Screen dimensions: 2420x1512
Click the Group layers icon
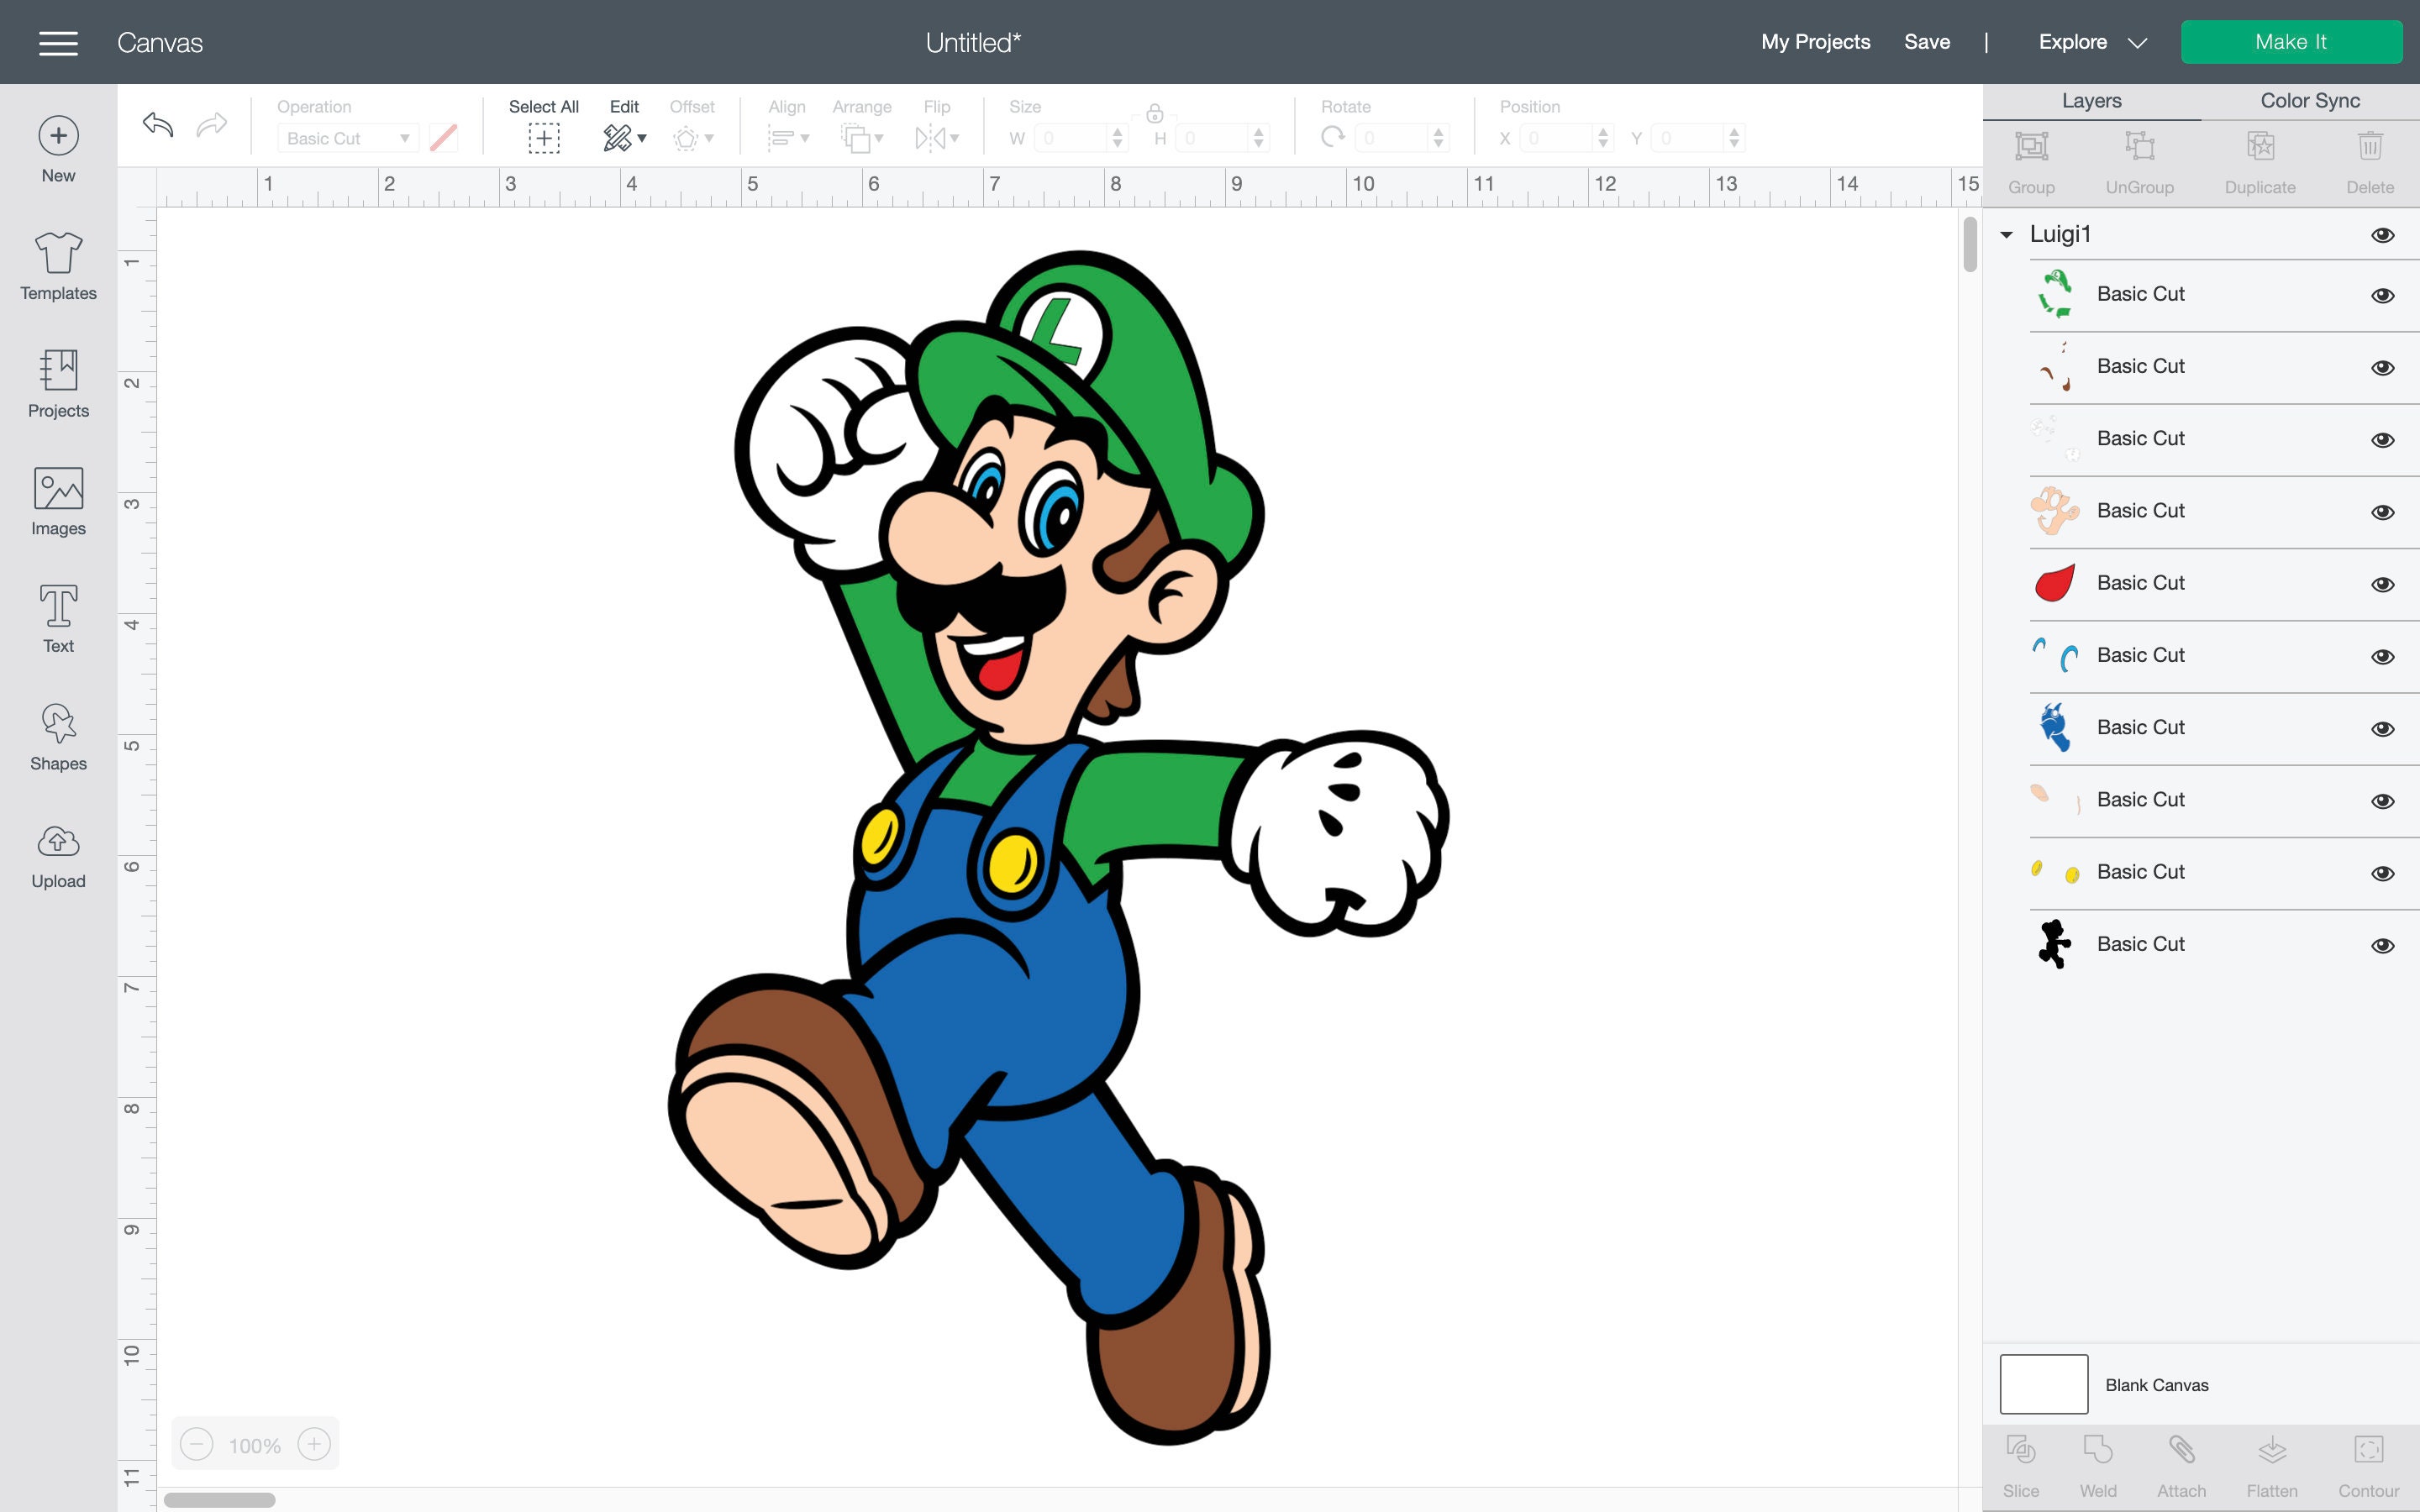(2031, 147)
